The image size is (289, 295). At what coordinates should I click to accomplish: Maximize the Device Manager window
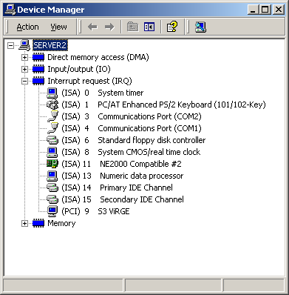(x=265, y=10)
